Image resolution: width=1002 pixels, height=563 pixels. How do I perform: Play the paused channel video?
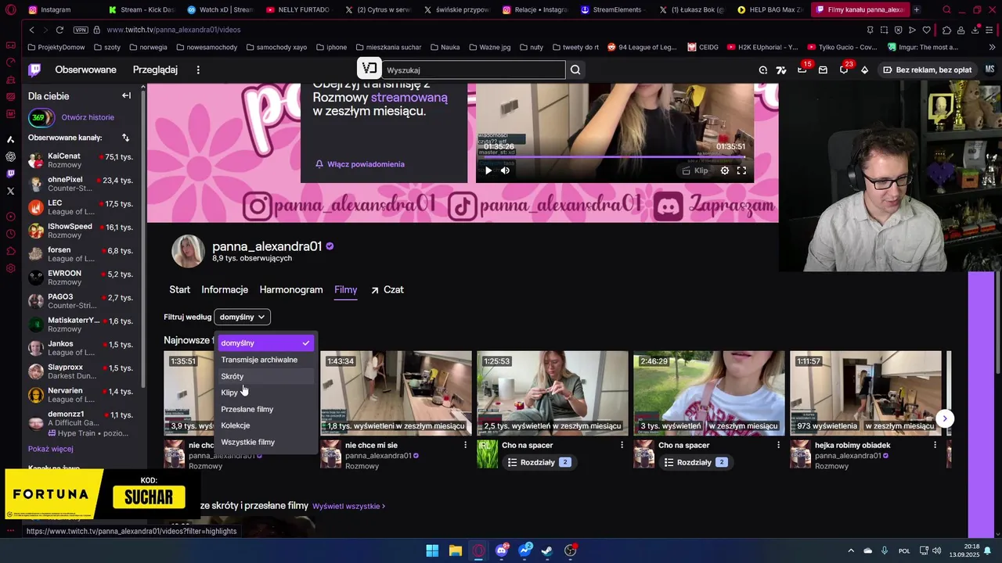(x=488, y=170)
